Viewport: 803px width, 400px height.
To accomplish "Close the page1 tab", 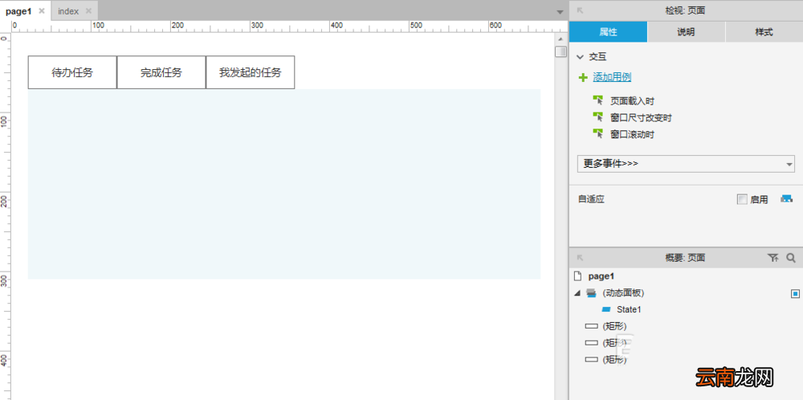I will (42, 10).
